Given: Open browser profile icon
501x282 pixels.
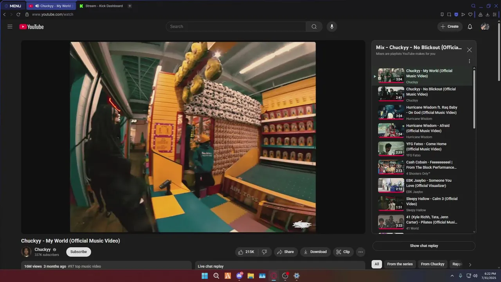Looking at the screenshot, I should click(x=480, y=14).
